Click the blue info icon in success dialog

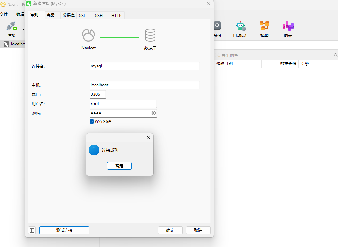coord(94,150)
